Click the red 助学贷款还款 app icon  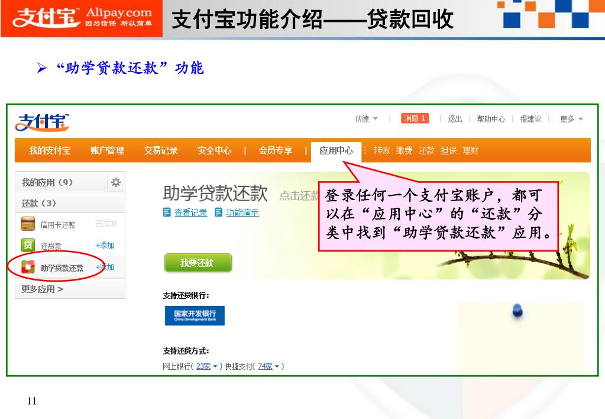[x=28, y=267]
